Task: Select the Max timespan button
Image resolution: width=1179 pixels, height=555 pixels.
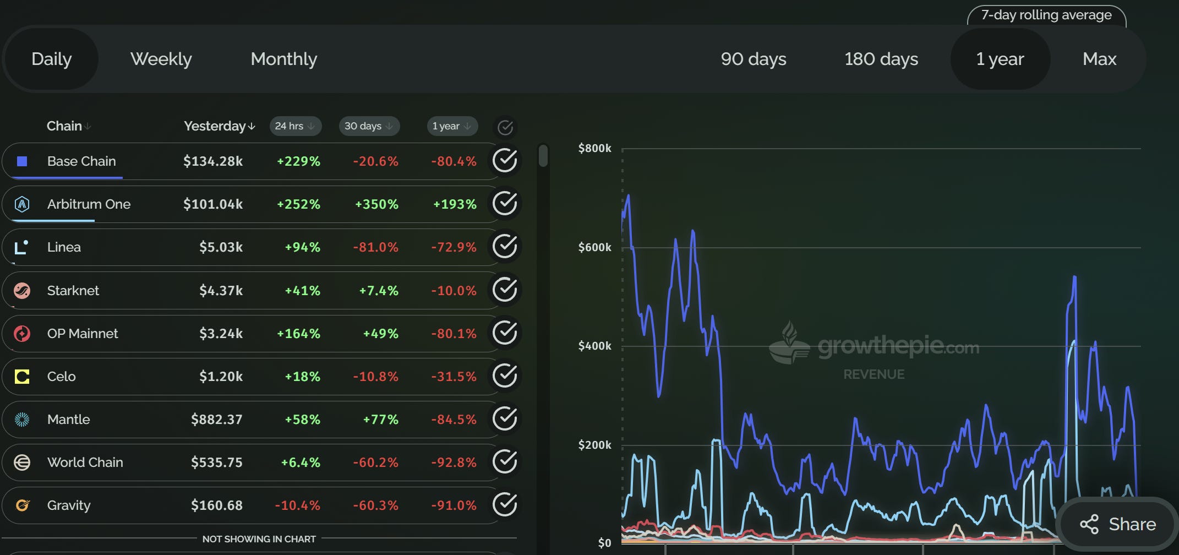Action: pyautogui.click(x=1099, y=59)
